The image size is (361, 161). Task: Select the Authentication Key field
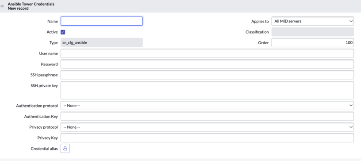click(x=207, y=116)
